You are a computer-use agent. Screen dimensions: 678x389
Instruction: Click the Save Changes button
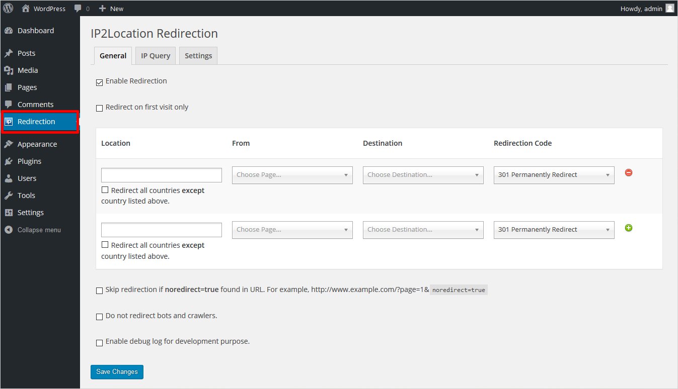click(x=117, y=372)
